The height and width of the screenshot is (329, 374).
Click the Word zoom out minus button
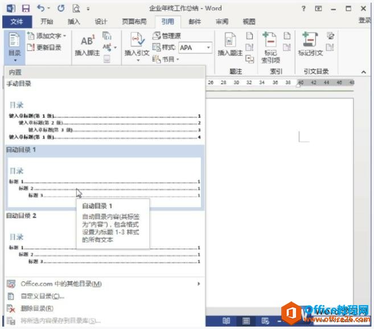(280, 322)
